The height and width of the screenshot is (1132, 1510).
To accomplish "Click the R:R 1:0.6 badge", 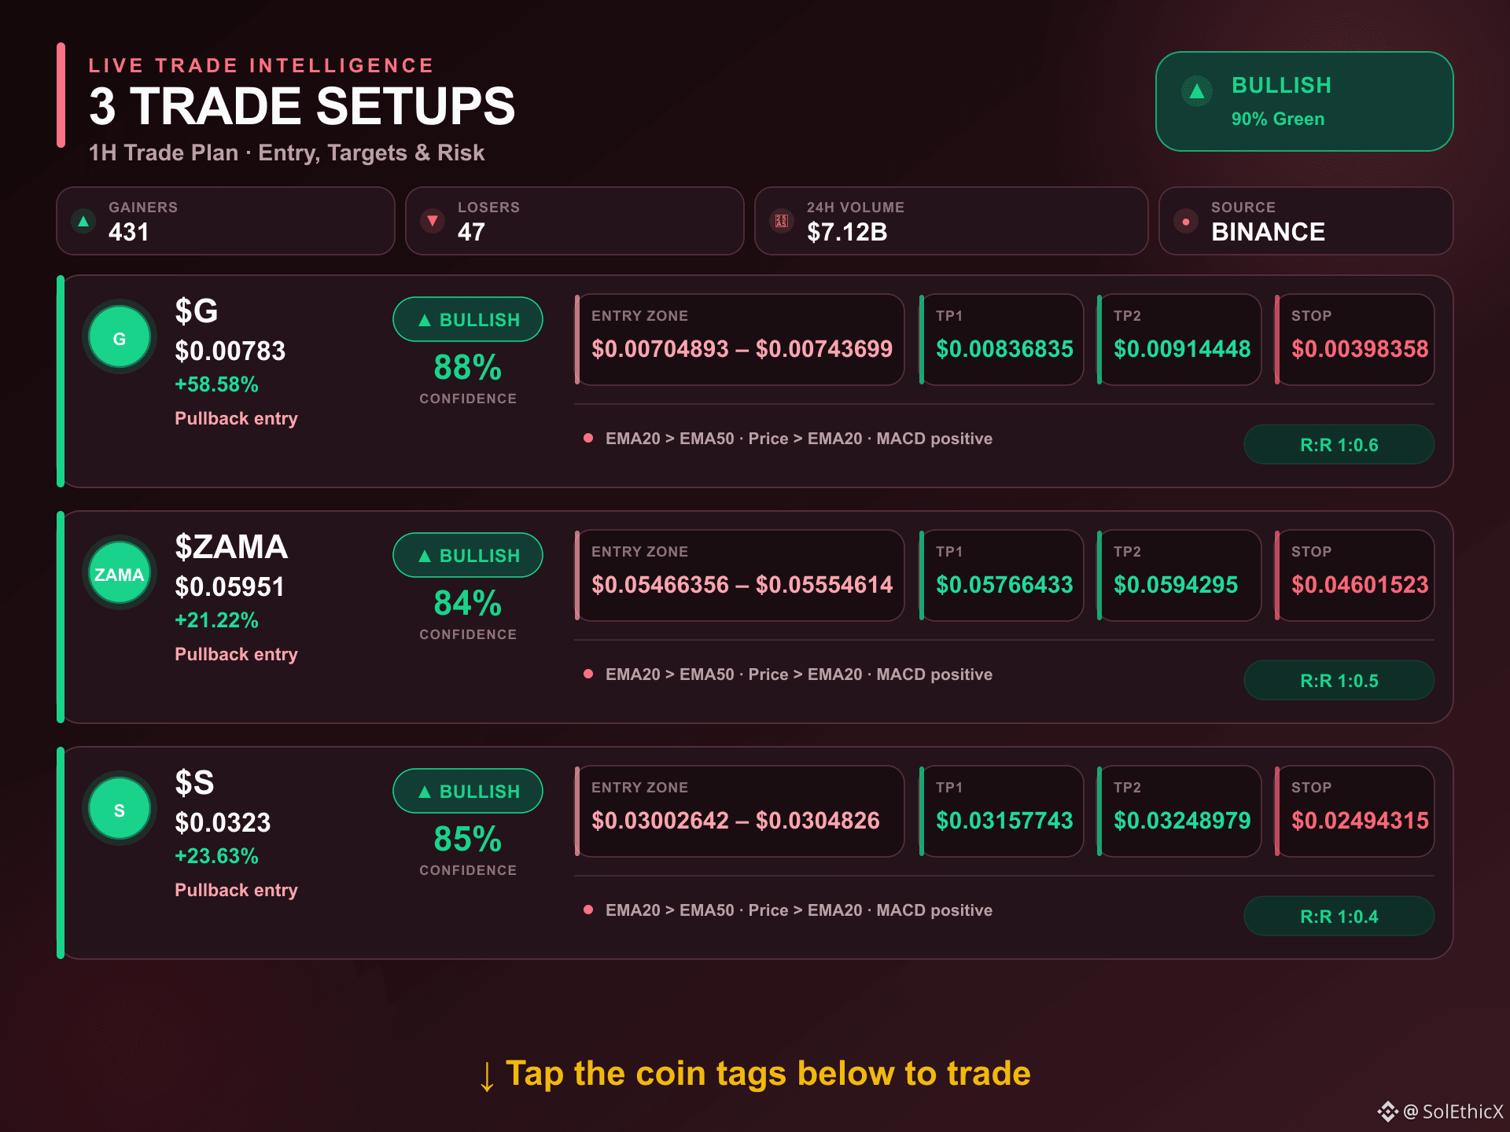I will tap(1339, 445).
